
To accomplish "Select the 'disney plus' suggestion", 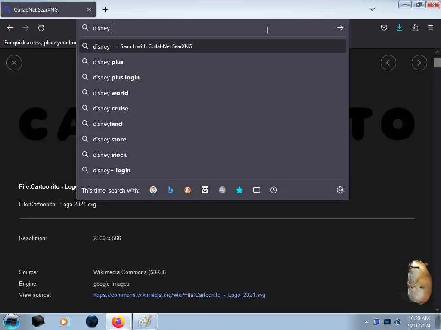I will (213, 62).
